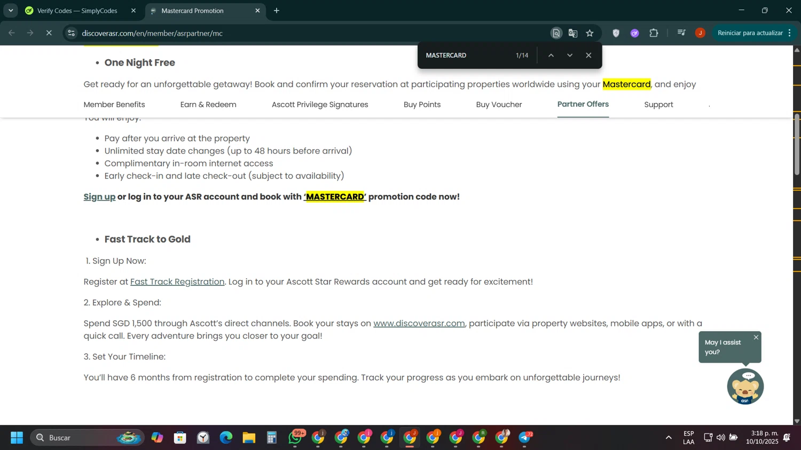Go to Buy Points
The image size is (801, 450).
click(x=422, y=105)
